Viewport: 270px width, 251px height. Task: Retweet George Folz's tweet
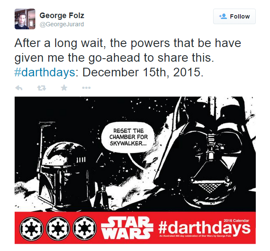pos(42,88)
